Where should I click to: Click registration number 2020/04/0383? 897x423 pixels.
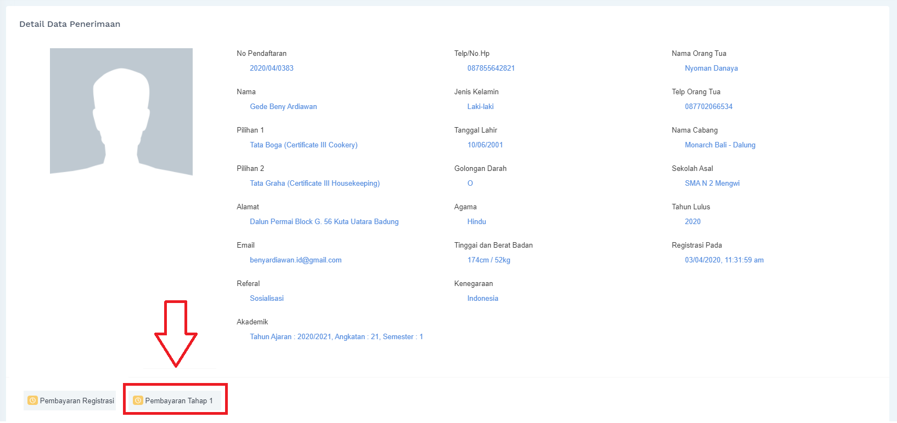[272, 68]
